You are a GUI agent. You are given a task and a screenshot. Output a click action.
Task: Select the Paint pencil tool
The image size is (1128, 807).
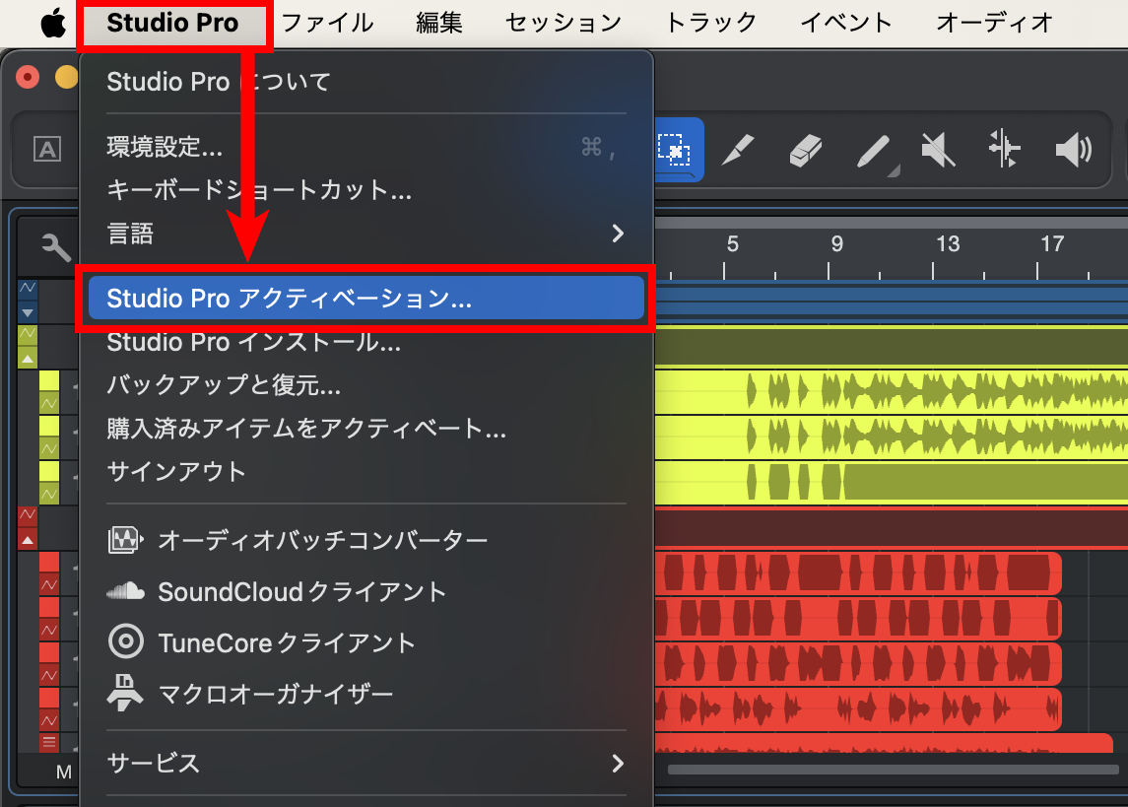coord(873,151)
